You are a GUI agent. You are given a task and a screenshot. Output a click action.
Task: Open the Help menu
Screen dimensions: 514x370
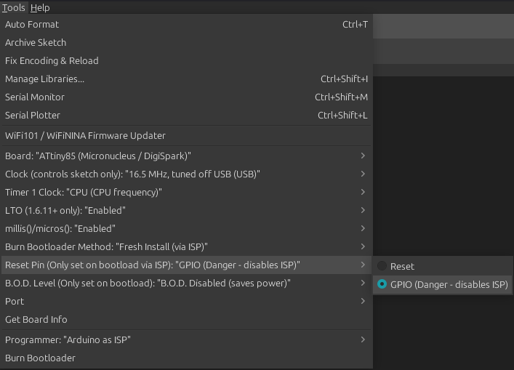point(40,7)
